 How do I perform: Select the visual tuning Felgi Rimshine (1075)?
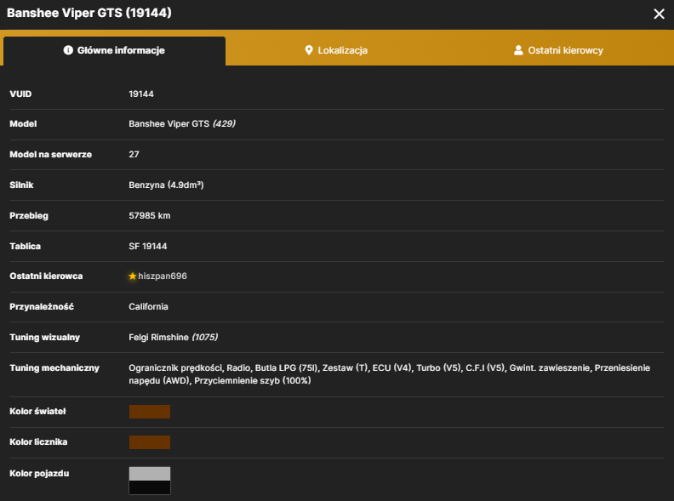(174, 338)
